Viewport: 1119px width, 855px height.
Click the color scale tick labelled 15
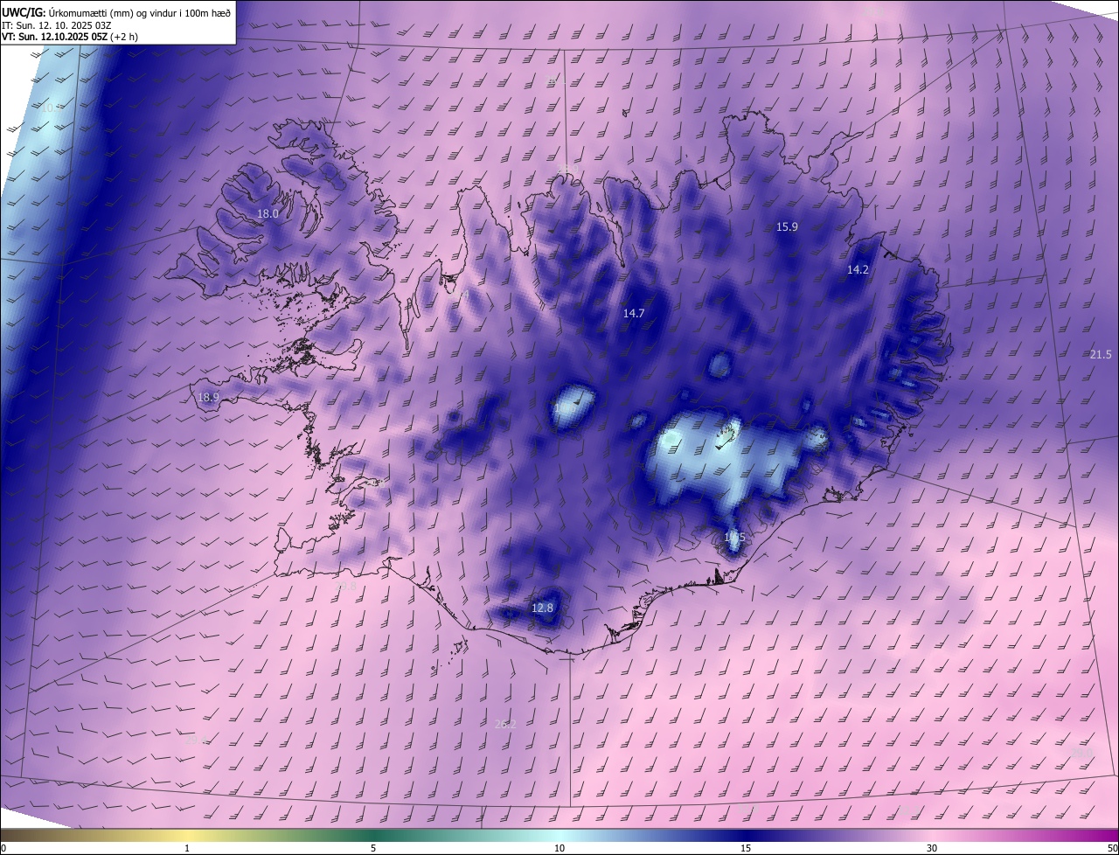tap(746, 848)
